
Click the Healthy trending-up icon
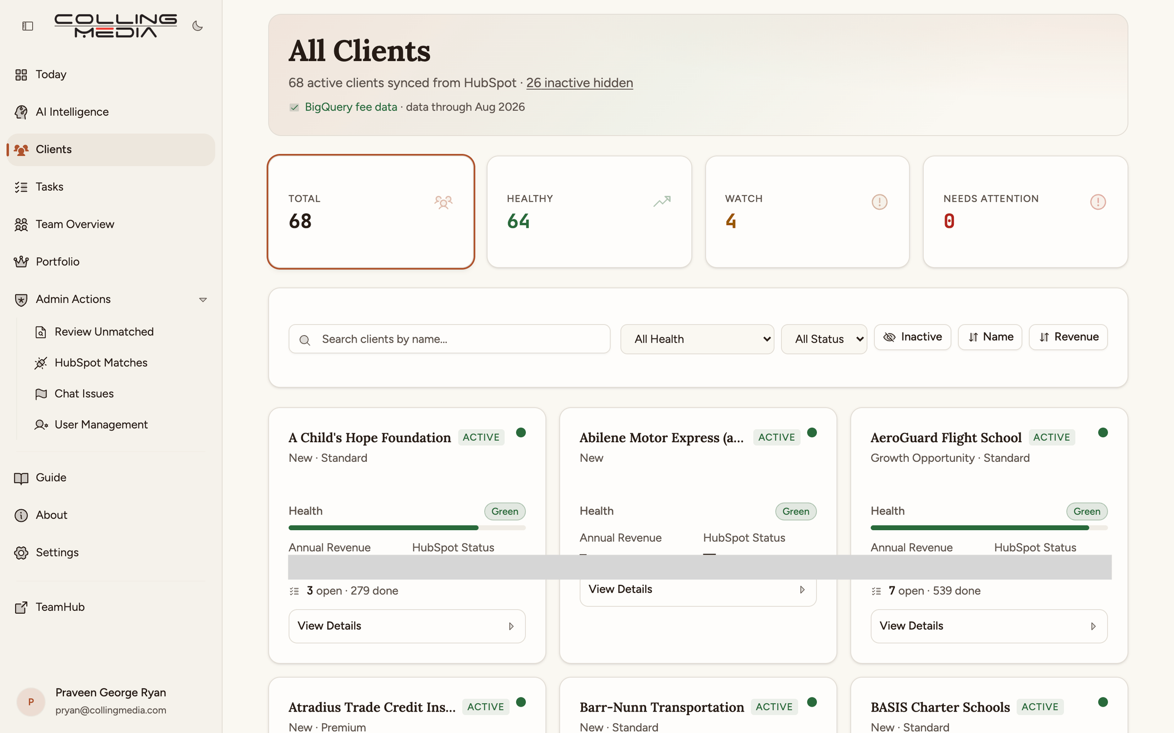click(662, 201)
